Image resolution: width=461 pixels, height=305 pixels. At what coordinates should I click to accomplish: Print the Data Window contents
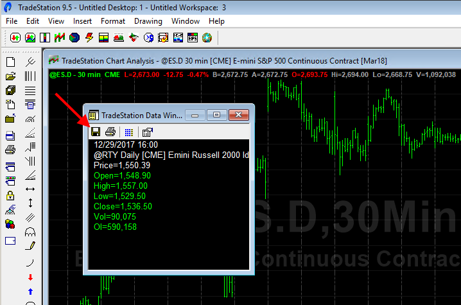[110, 132]
